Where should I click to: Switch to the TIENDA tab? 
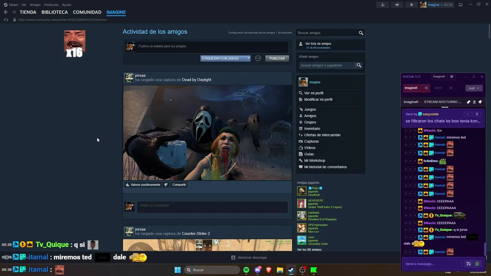(x=28, y=12)
